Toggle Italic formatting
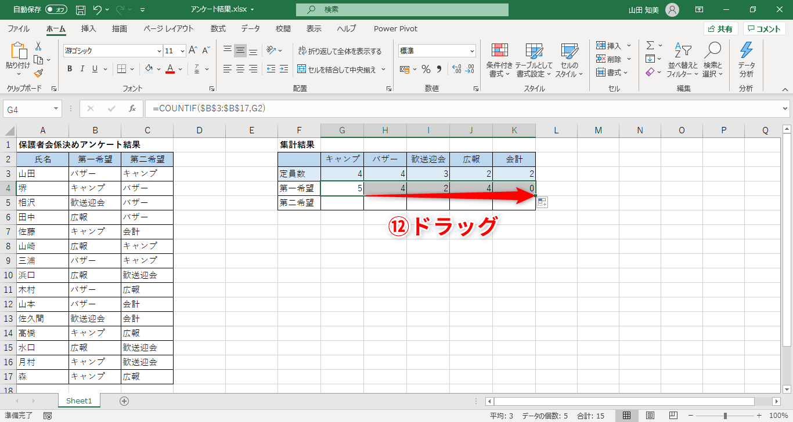This screenshot has height=422, width=793. click(82, 69)
